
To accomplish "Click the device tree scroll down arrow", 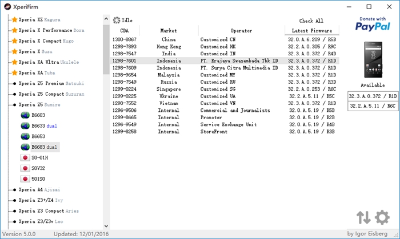I will 106,226.
